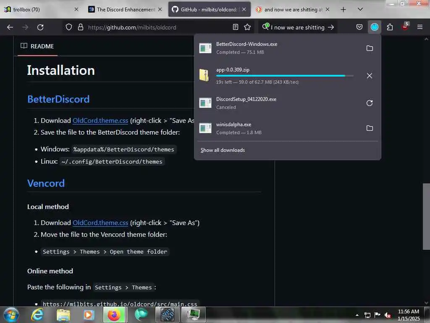430x323 pixels.
Task: Switch to The Discord Enhancement tab
Action: pyautogui.click(x=126, y=9)
